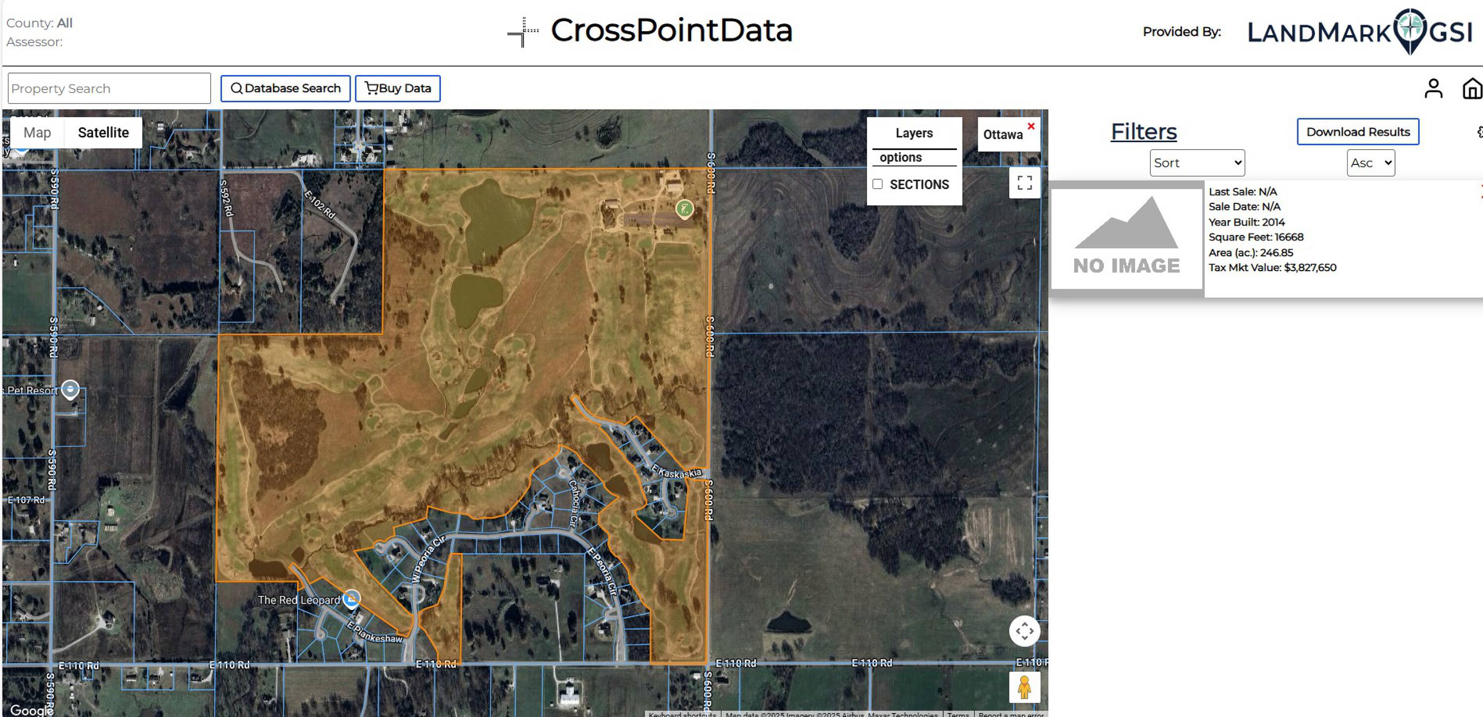Click into the Property Search field
The height and width of the screenshot is (717, 1483).
pyautogui.click(x=109, y=88)
